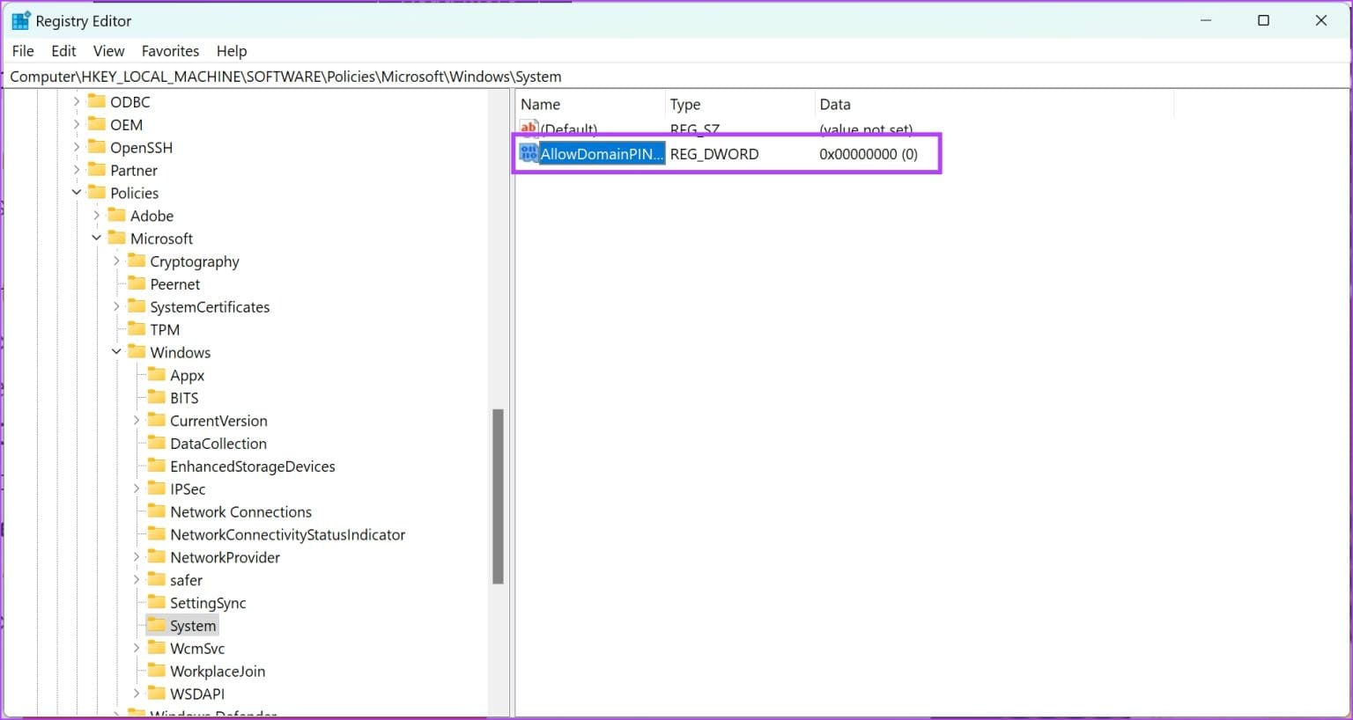The height and width of the screenshot is (720, 1353).
Task: Open the View menu
Action: point(108,50)
